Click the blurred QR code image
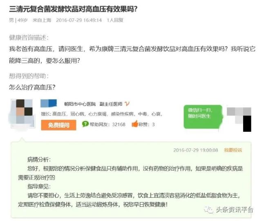This screenshot has width=262, height=221. (239, 119)
